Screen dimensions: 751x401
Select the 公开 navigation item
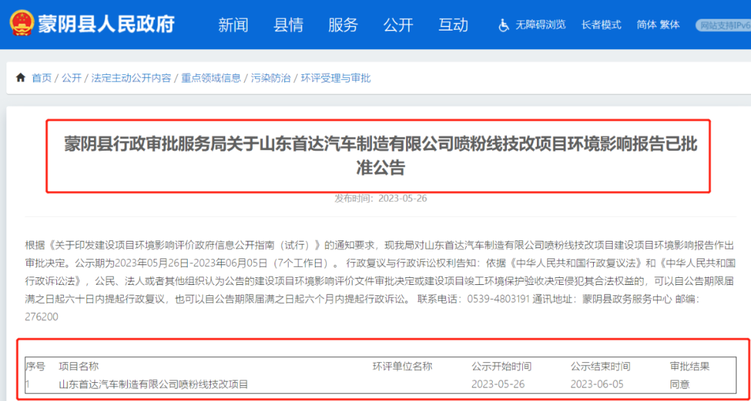pos(398,25)
